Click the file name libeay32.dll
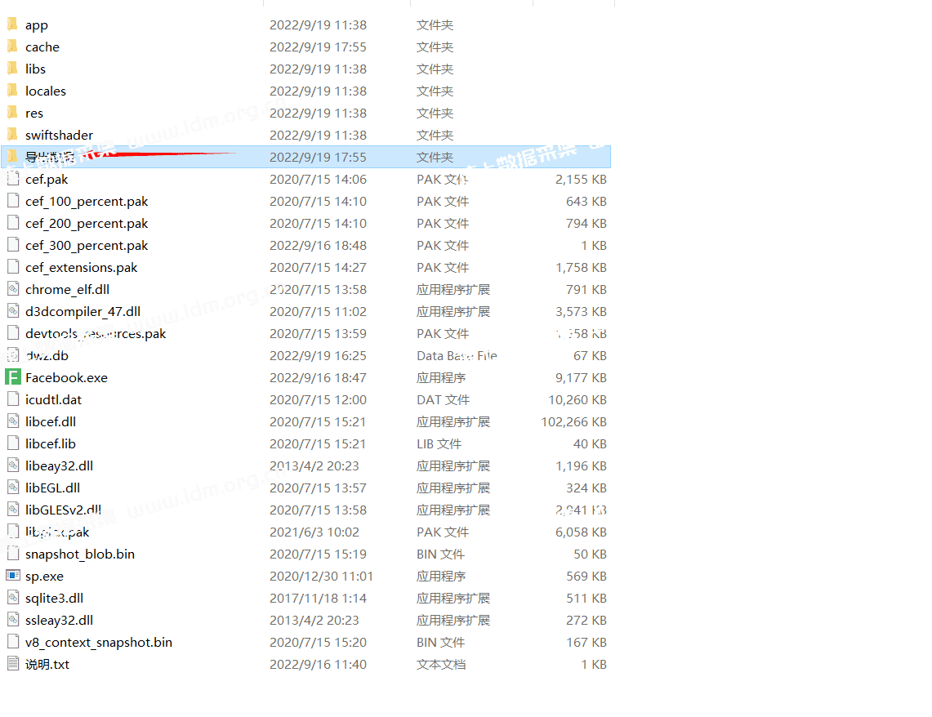This screenshot has height=717, width=932. tap(60, 465)
